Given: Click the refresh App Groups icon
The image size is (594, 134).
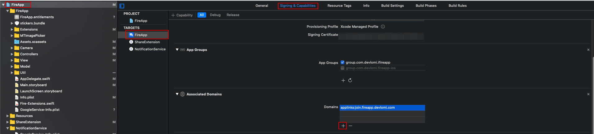Looking at the screenshot, I should point(350,80).
